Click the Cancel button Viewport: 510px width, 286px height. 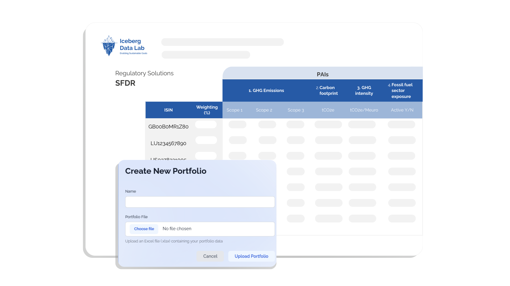pos(210,256)
